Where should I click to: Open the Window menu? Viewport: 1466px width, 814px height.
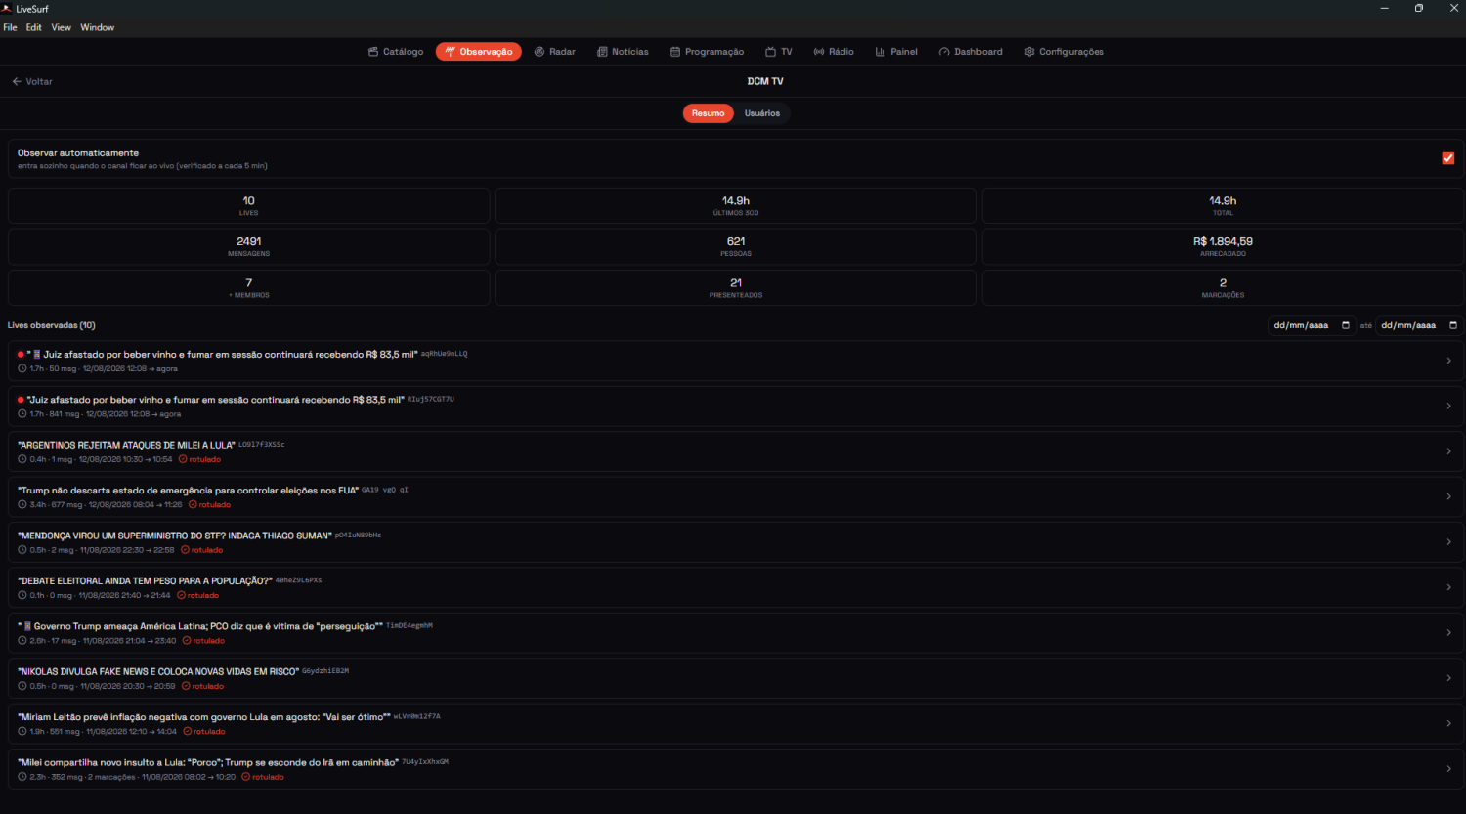pos(98,27)
